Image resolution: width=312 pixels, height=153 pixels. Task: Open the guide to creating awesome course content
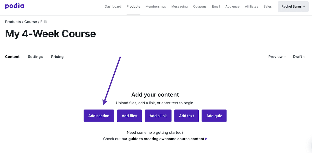[x=166, y=139]
